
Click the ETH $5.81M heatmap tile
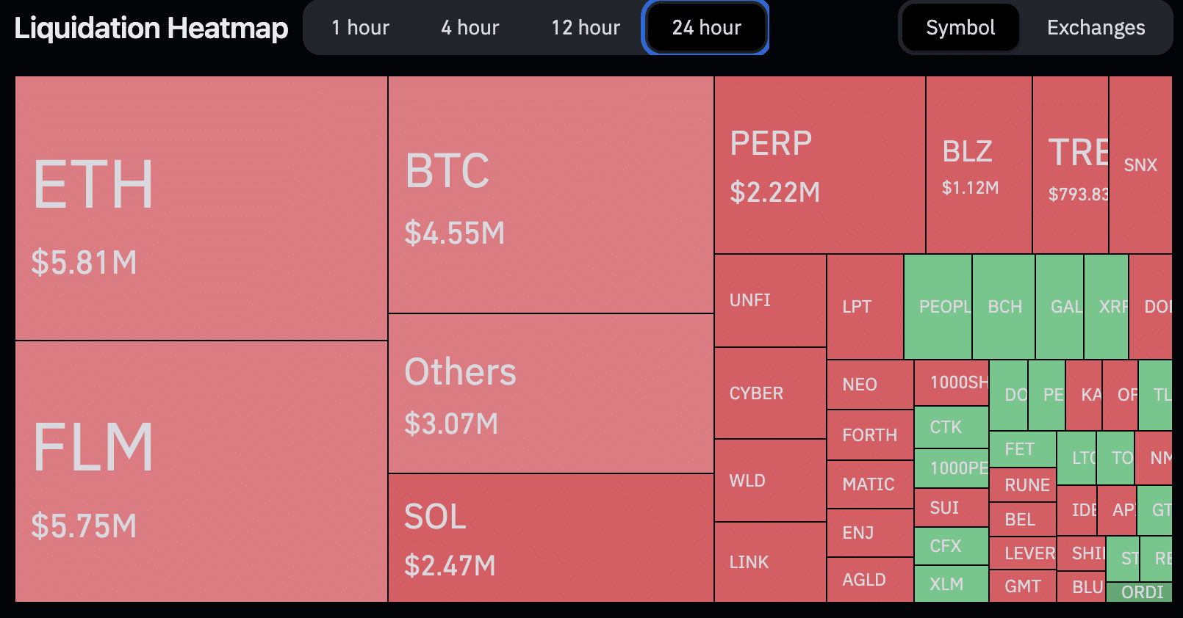click(x=201, y=208)
